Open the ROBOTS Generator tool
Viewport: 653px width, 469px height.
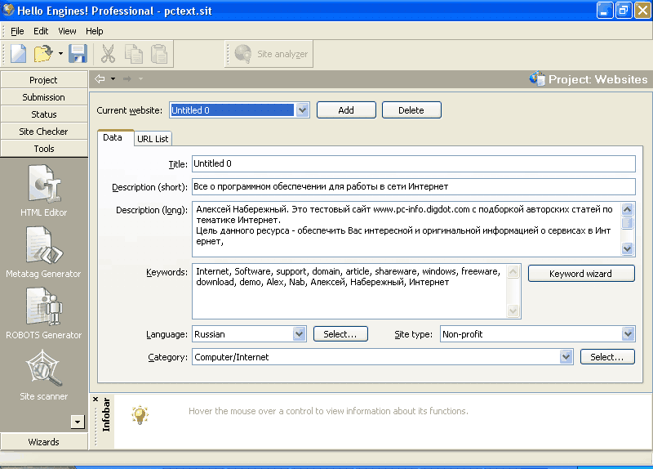click(x=44, y=313)
